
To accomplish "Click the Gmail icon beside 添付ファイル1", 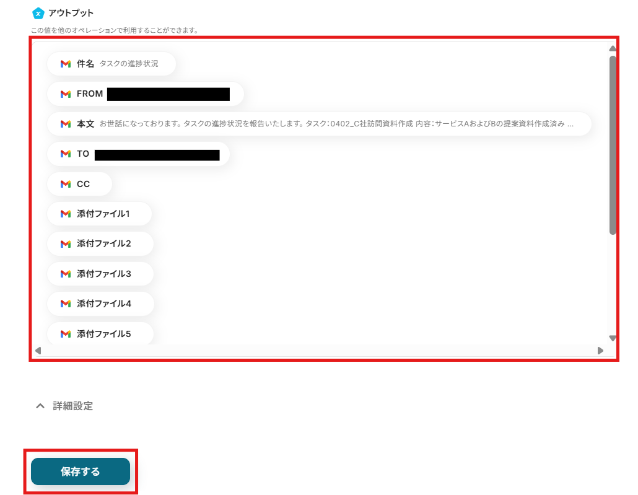I will coord(66,214).
